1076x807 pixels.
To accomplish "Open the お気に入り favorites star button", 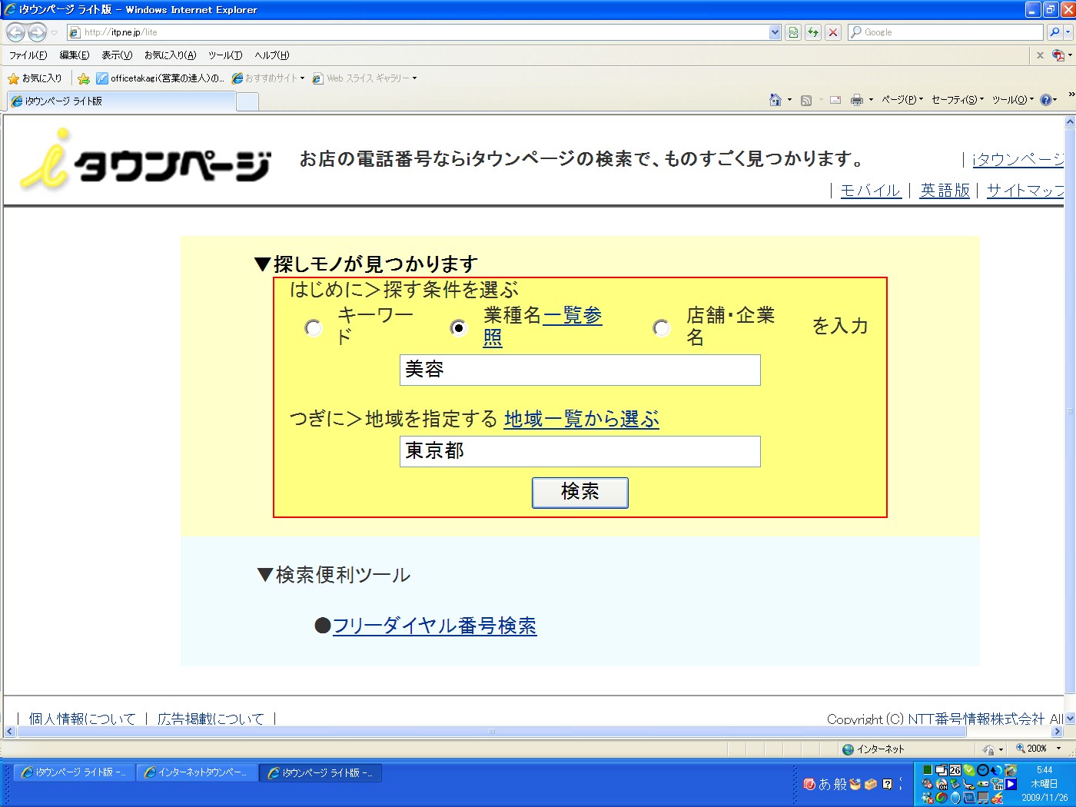I will tap(35, 78).
